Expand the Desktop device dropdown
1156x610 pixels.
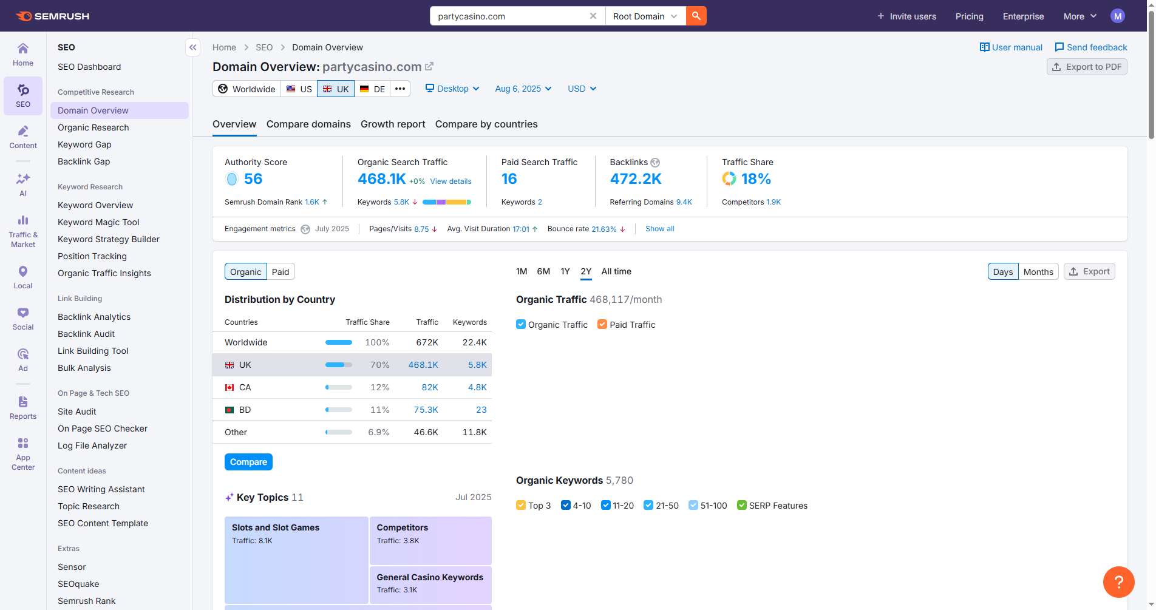coord(452,89)
